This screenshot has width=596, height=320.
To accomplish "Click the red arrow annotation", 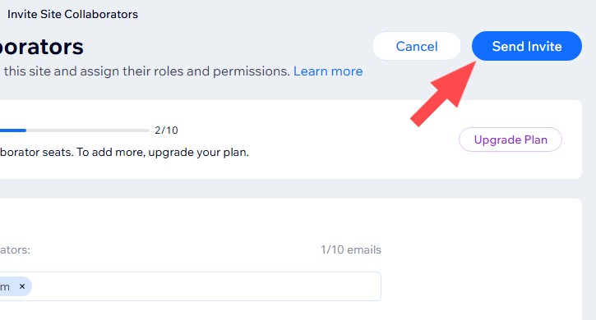I will (x=444, y=94).
